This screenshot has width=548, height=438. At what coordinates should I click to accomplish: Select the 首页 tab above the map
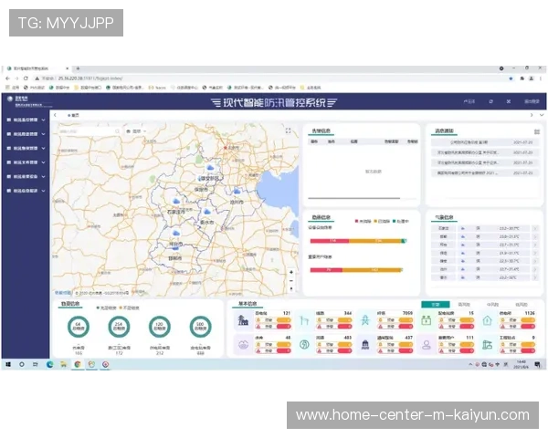point(73,116)
